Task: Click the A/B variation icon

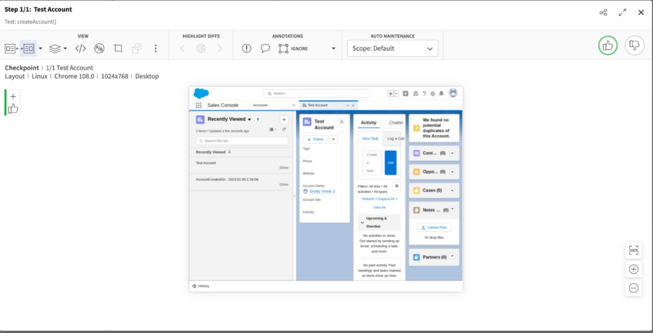Action: (99, 48)
